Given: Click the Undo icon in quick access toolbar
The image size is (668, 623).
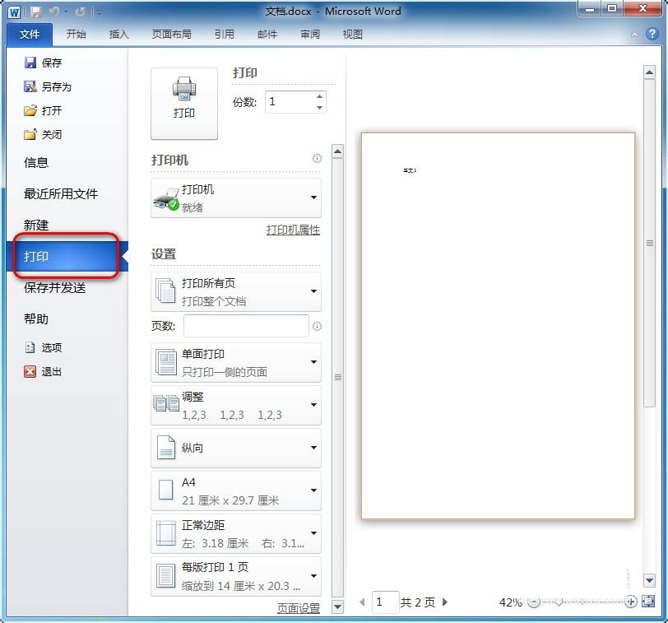Looking at the screenshot, I should point(54,12).
